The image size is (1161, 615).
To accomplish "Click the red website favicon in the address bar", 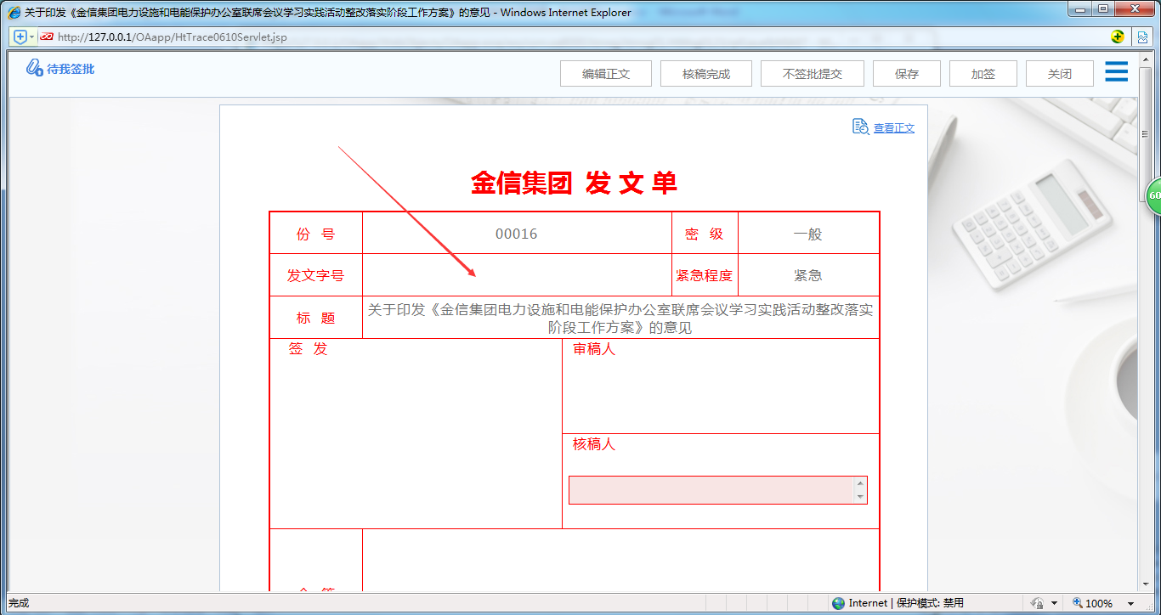I will coord(47,37).
